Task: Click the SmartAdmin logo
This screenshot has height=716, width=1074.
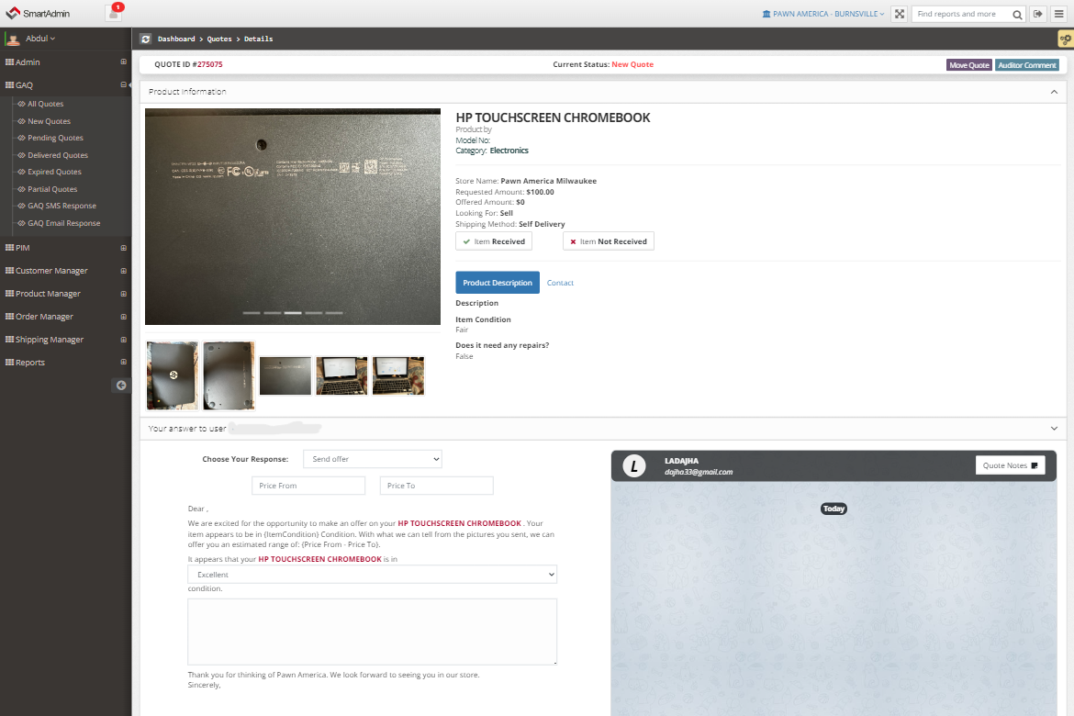Action: tap(38, 13)
